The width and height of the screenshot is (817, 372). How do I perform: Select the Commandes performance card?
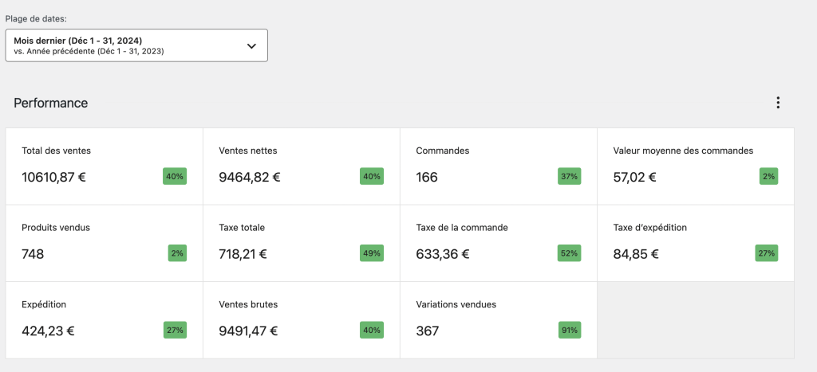498,166
